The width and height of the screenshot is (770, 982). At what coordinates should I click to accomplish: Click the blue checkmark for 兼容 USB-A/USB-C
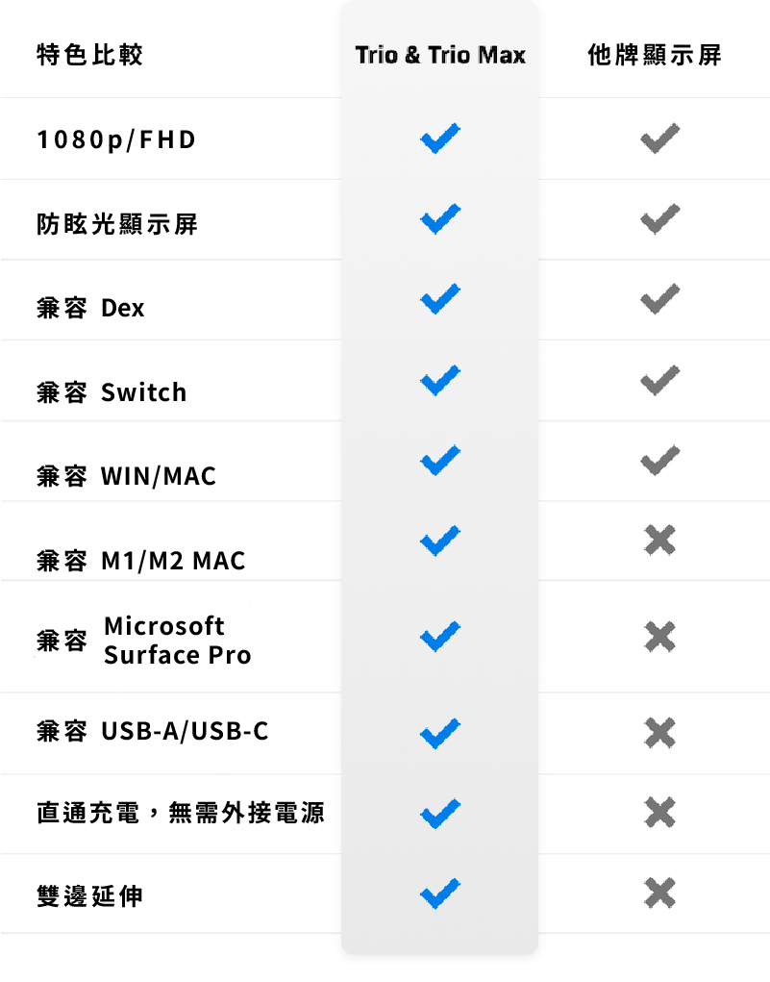click(x=439, y=733)
